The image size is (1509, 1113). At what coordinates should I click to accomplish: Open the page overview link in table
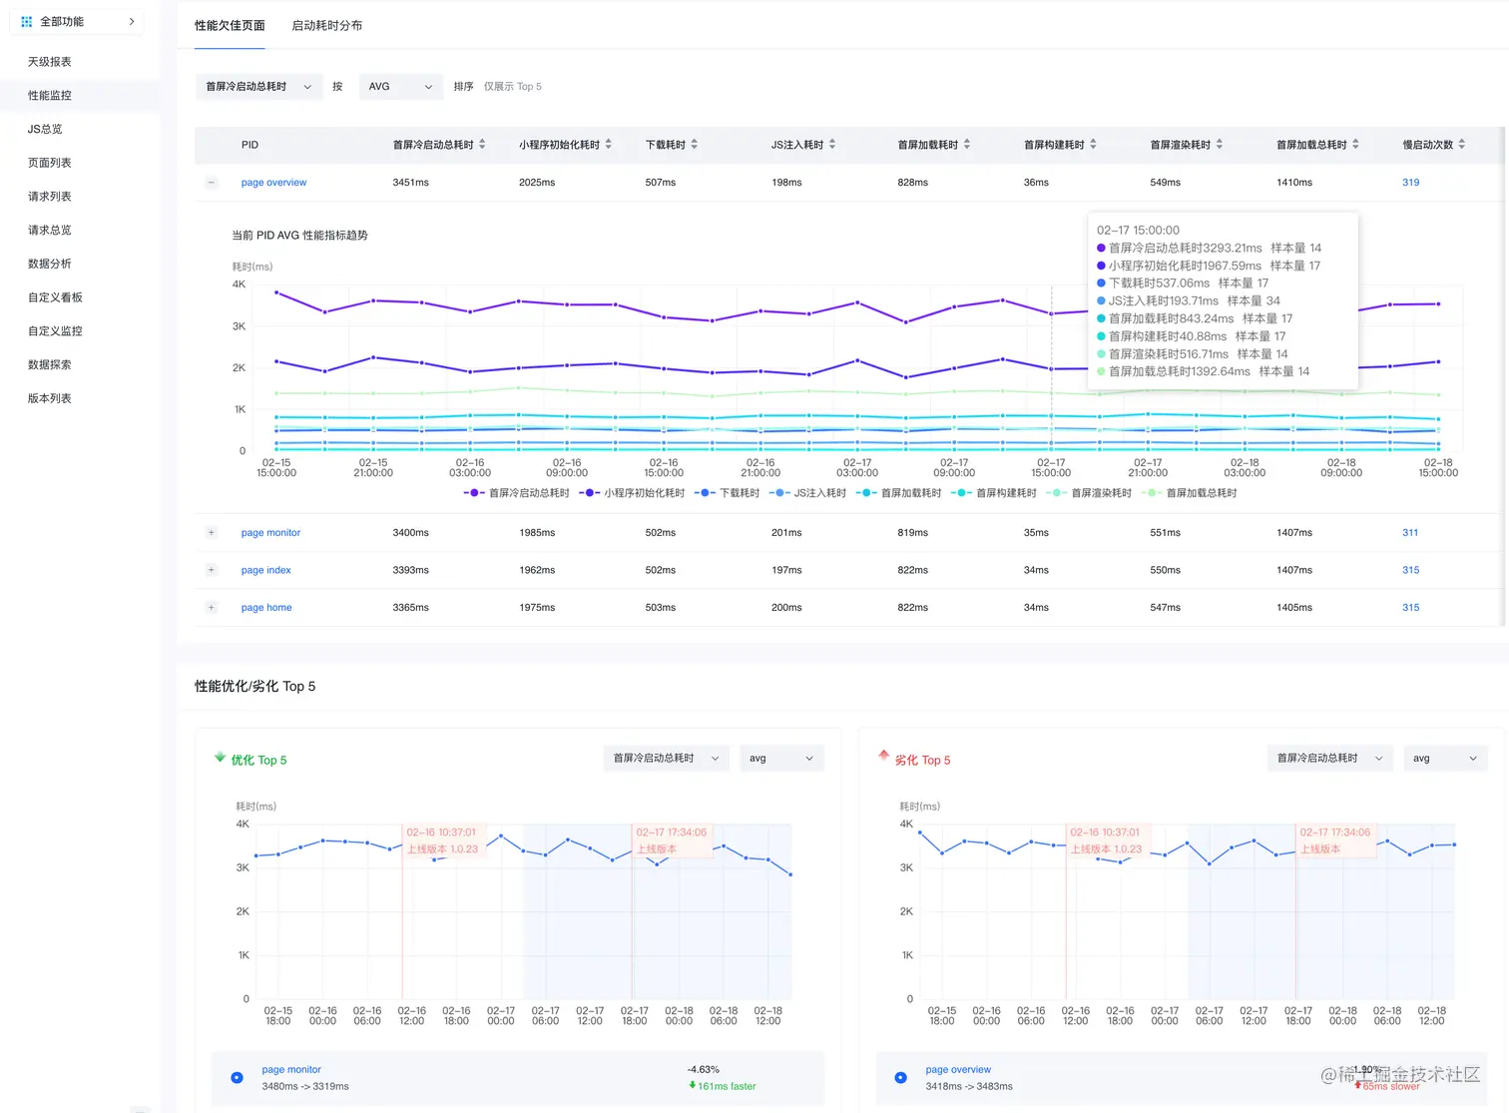(273, 183)
